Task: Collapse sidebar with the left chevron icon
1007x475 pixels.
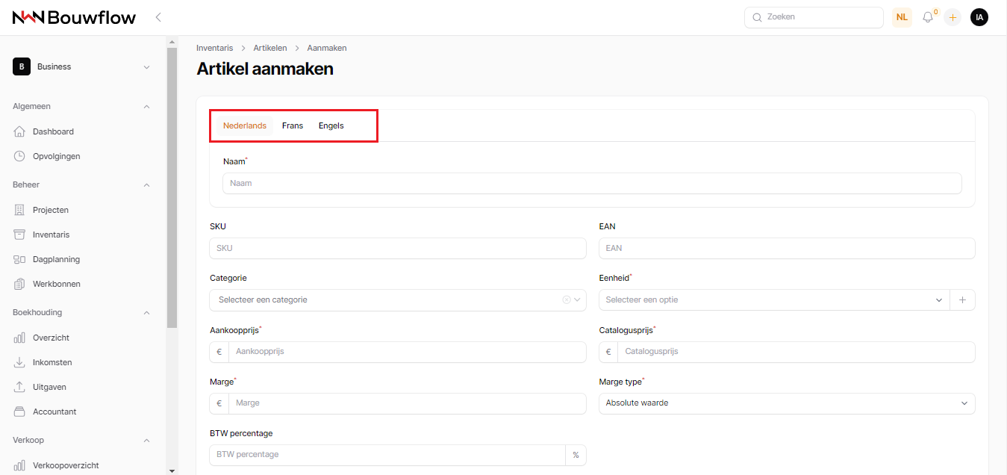Action: [158, 17]
